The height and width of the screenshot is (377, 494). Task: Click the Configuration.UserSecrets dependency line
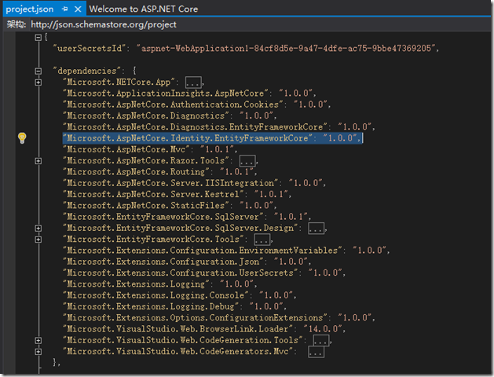pos(203,273)
